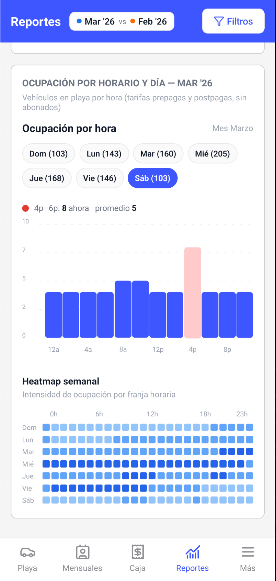Select the Mar (160) day chip
The width and height of the screenshot is (276, 581).
click(158, 154)
